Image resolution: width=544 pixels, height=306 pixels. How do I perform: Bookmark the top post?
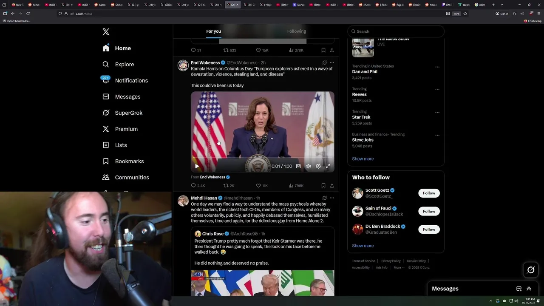pos(323,50)
